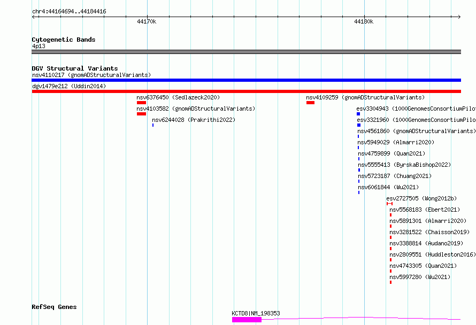
Task: Open esv3304943 1000Genomes variant label
Action: pyautogui.click(x=416, y=109)
